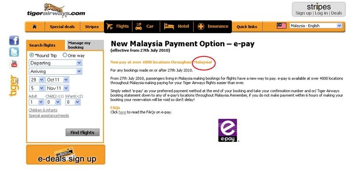
Task: Expand the Arriving airport dropdown
Action: pos(56,72)
